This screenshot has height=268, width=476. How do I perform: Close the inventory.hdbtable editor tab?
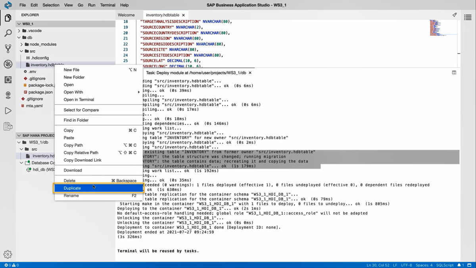[183, 15]
